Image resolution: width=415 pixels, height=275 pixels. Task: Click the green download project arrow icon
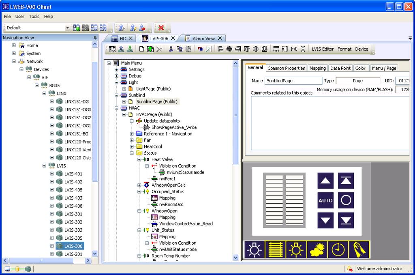pos(130,49)
